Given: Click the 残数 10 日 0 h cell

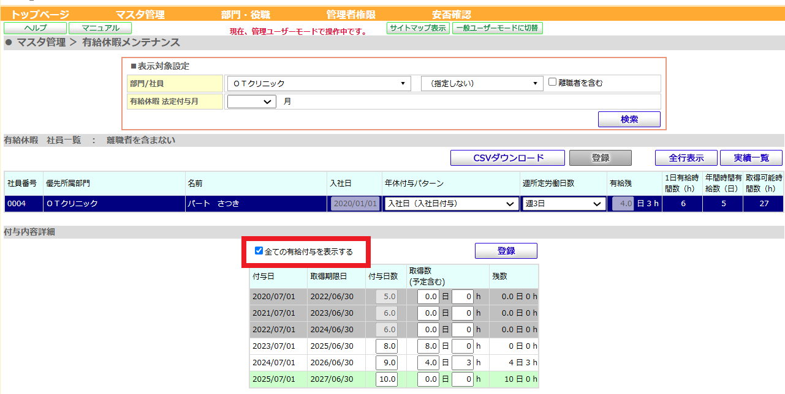Looking at the screenshot, I should 514,379.
